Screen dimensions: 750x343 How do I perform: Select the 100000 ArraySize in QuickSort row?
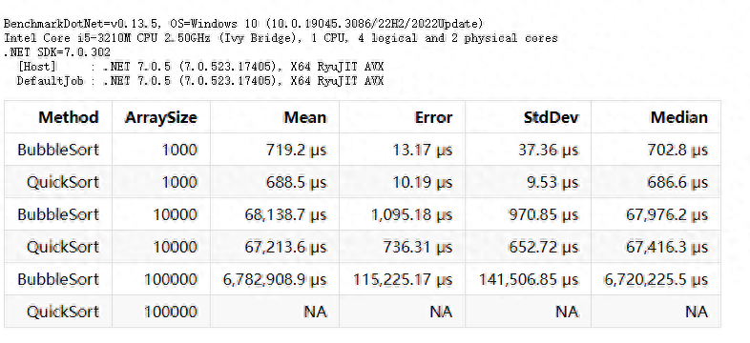(x=171, y=312)
